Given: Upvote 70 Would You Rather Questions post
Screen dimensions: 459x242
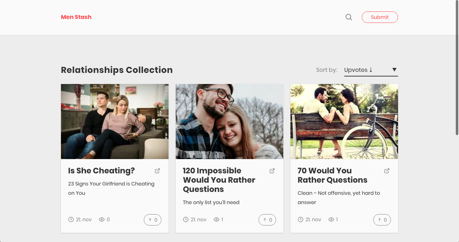Looking at the screenshot, I should point(382,220).
